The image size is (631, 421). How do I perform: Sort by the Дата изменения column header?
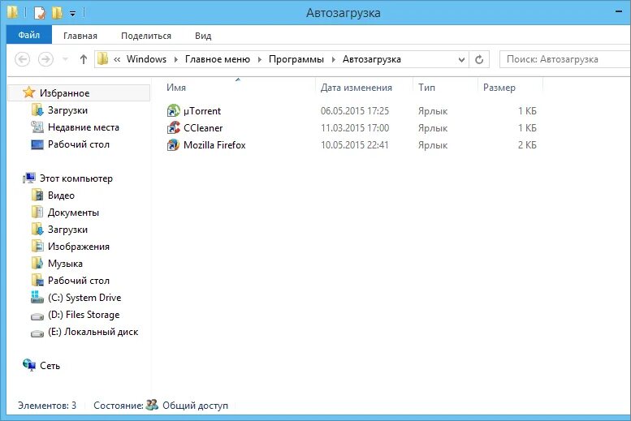(x=357, y=88)
